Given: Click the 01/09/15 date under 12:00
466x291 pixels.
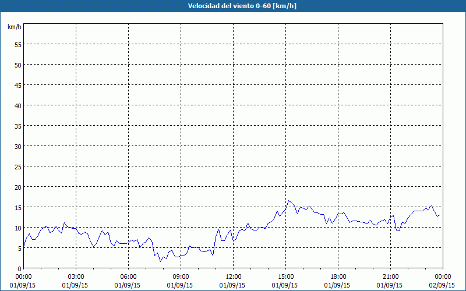Looking at the screenshot, I should (232, 285).
